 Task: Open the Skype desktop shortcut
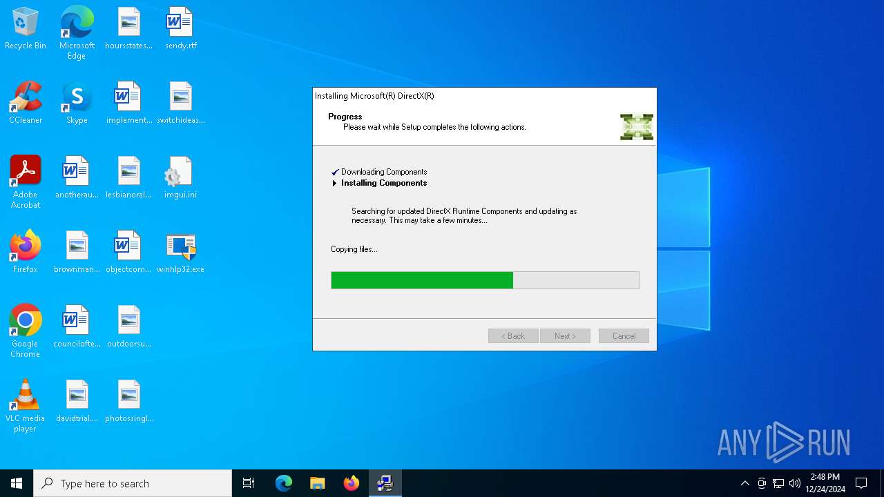[x=77, y=104]
